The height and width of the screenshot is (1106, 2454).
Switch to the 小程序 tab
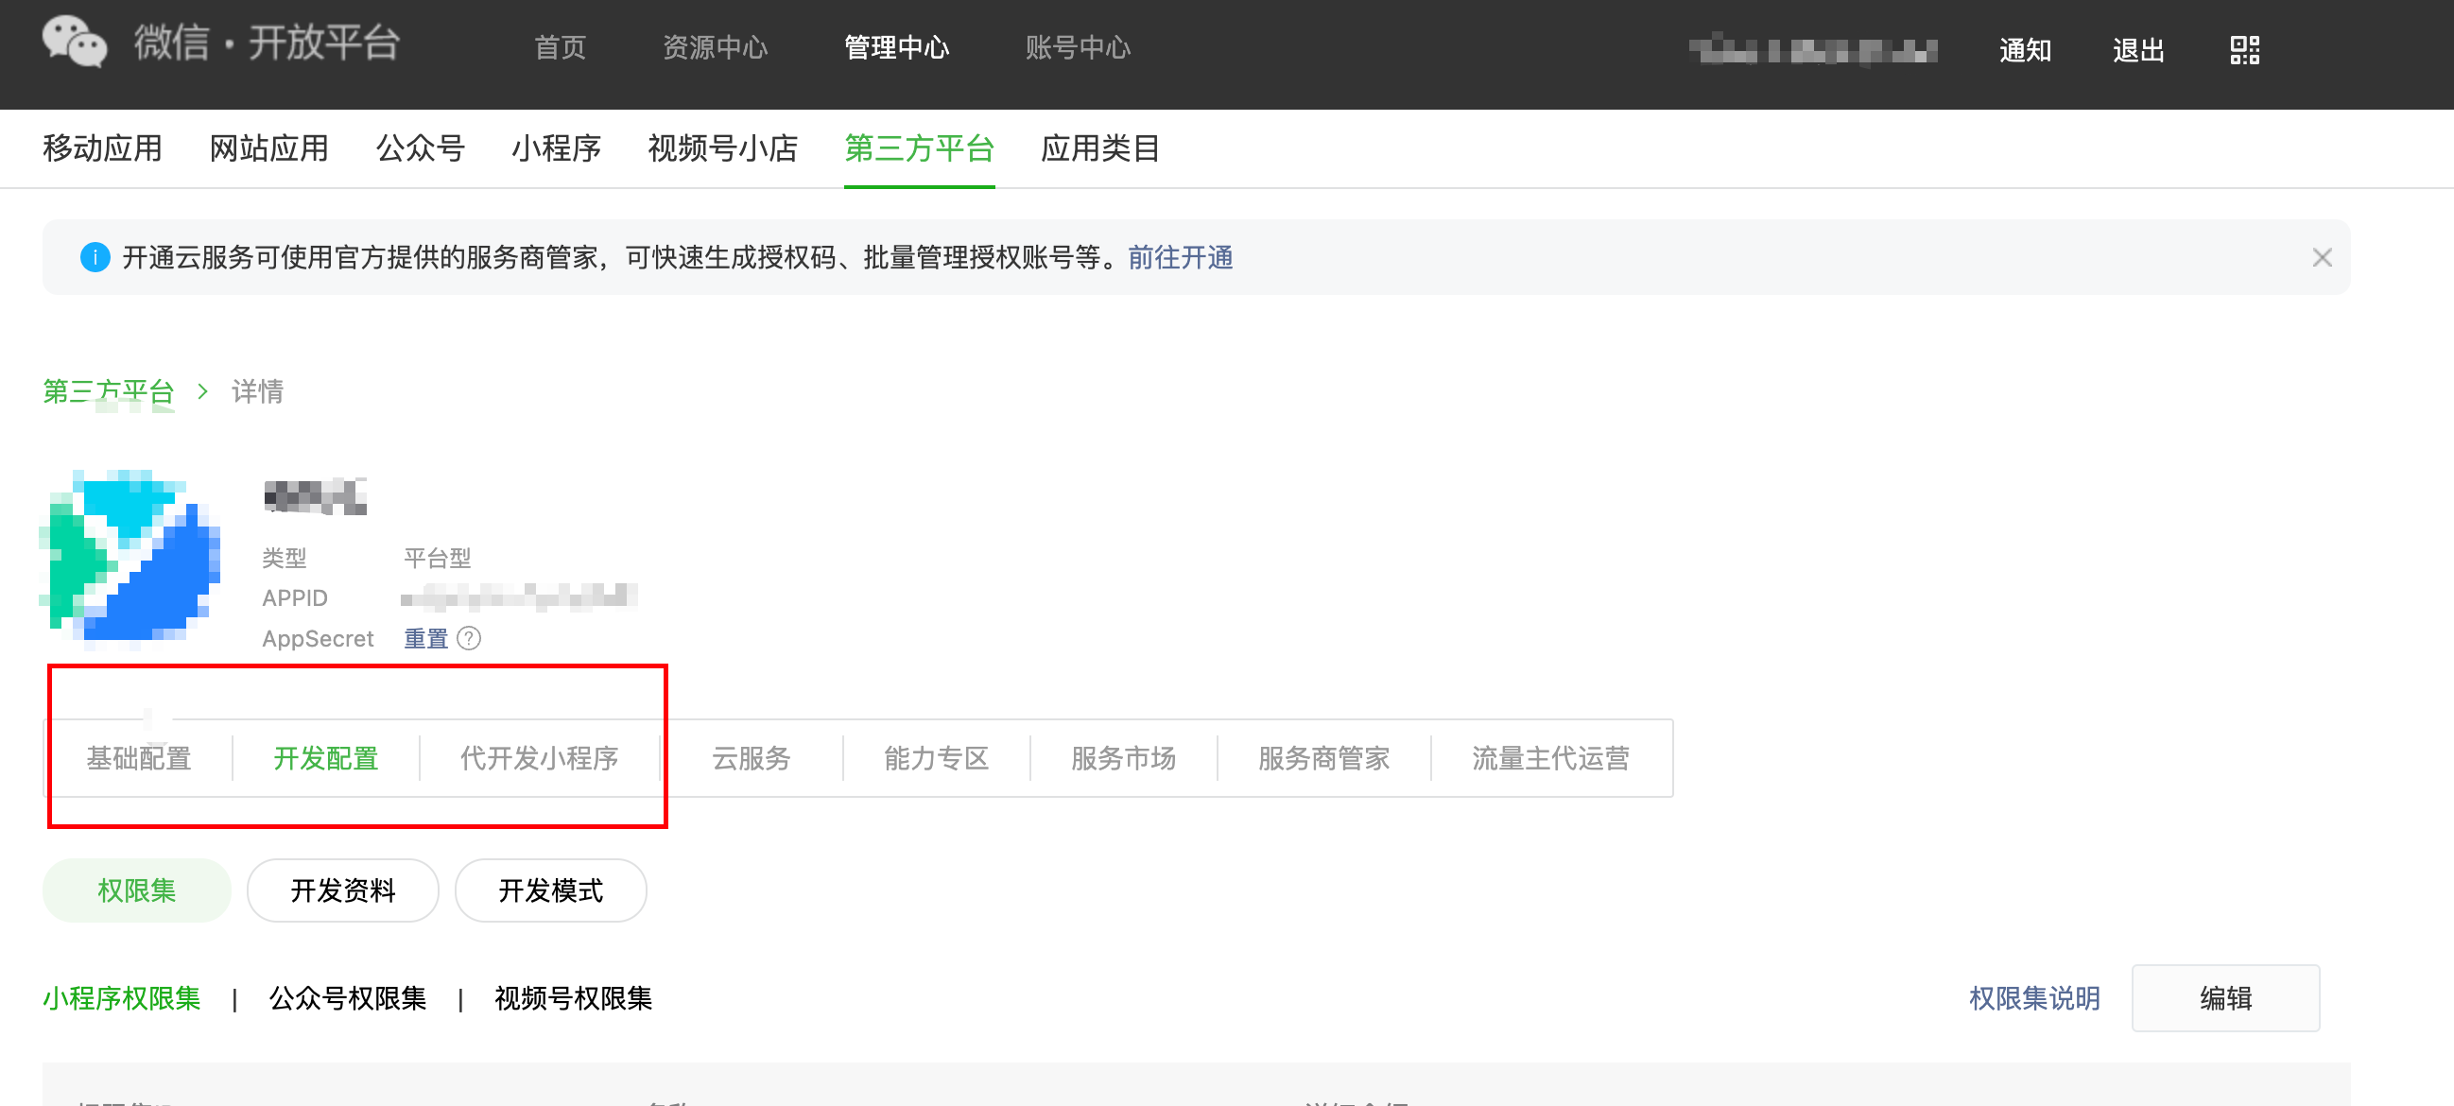point(556,148)
